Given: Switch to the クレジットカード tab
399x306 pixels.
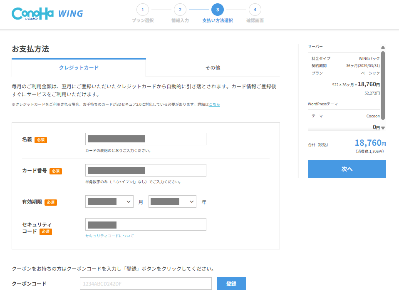Looking at the screenshot, I should tap(79, 67).
